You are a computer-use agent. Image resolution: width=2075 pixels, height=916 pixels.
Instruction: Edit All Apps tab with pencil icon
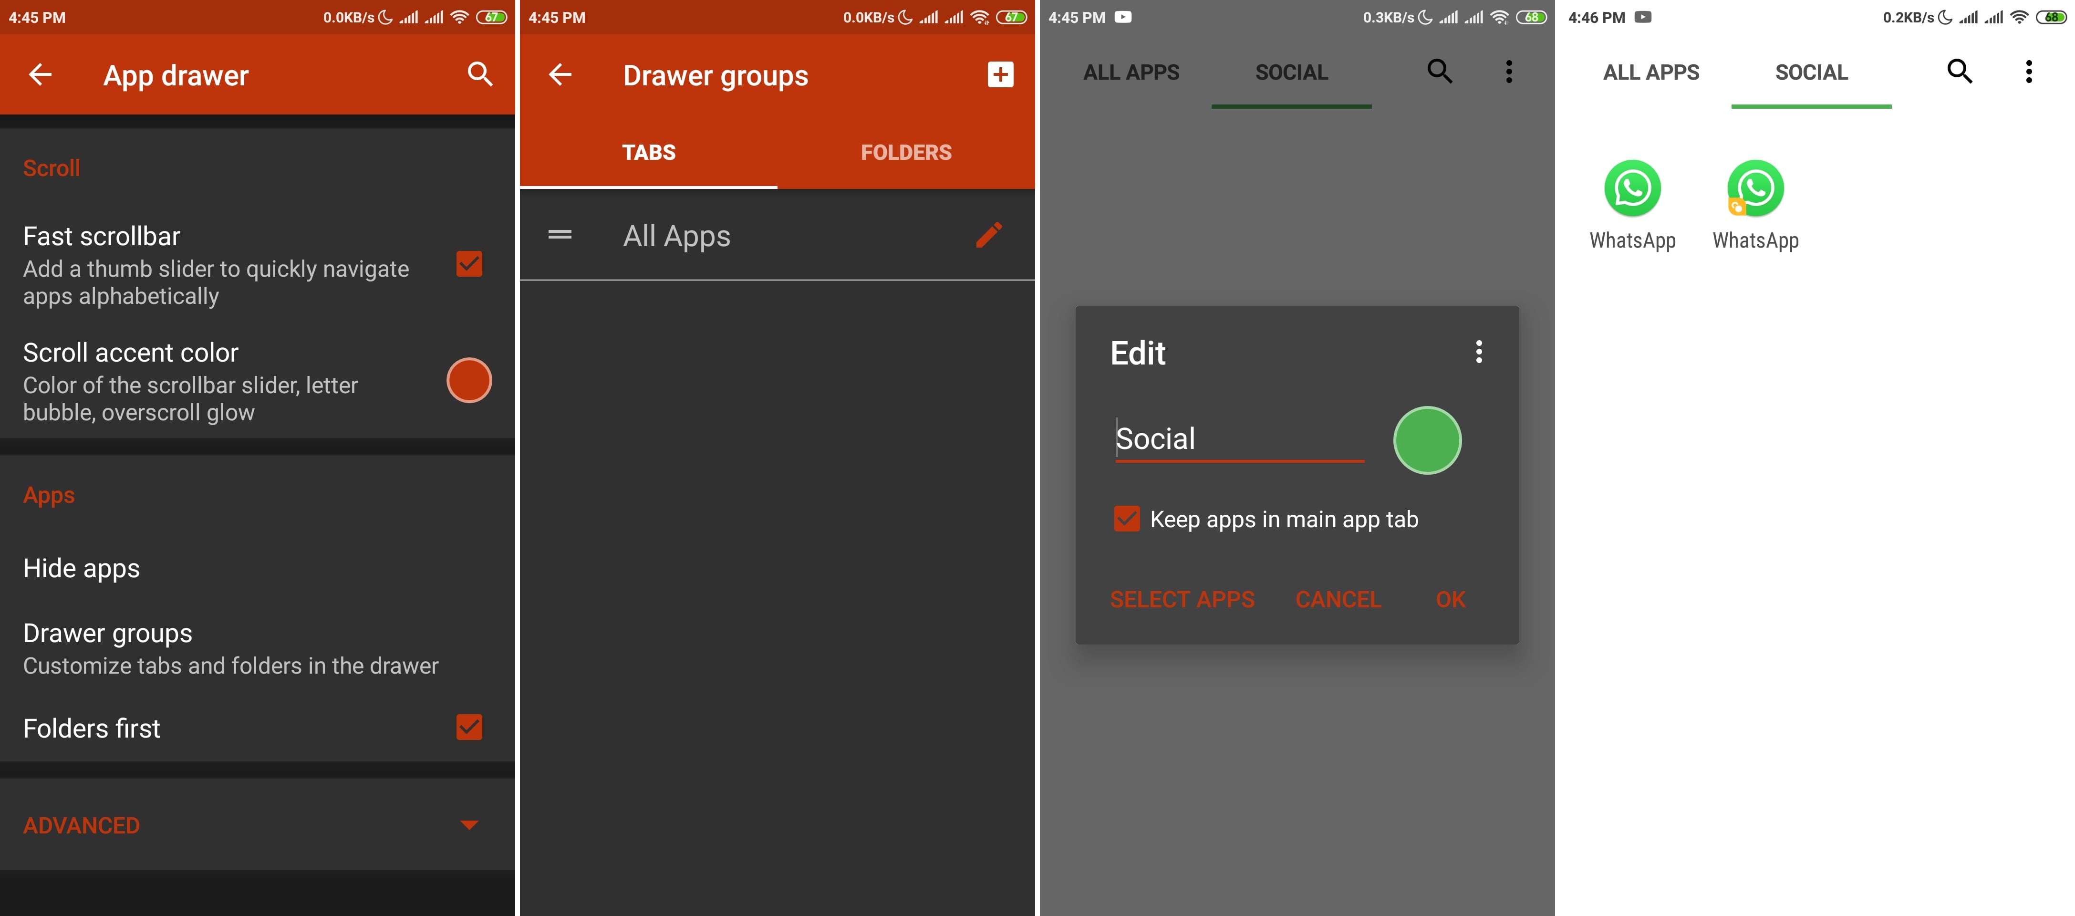pos(988,235)
